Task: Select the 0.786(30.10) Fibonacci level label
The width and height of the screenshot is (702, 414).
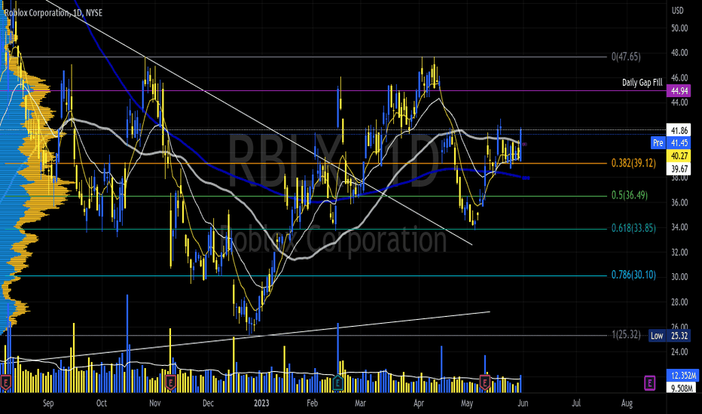Action: tap(633, 275)
